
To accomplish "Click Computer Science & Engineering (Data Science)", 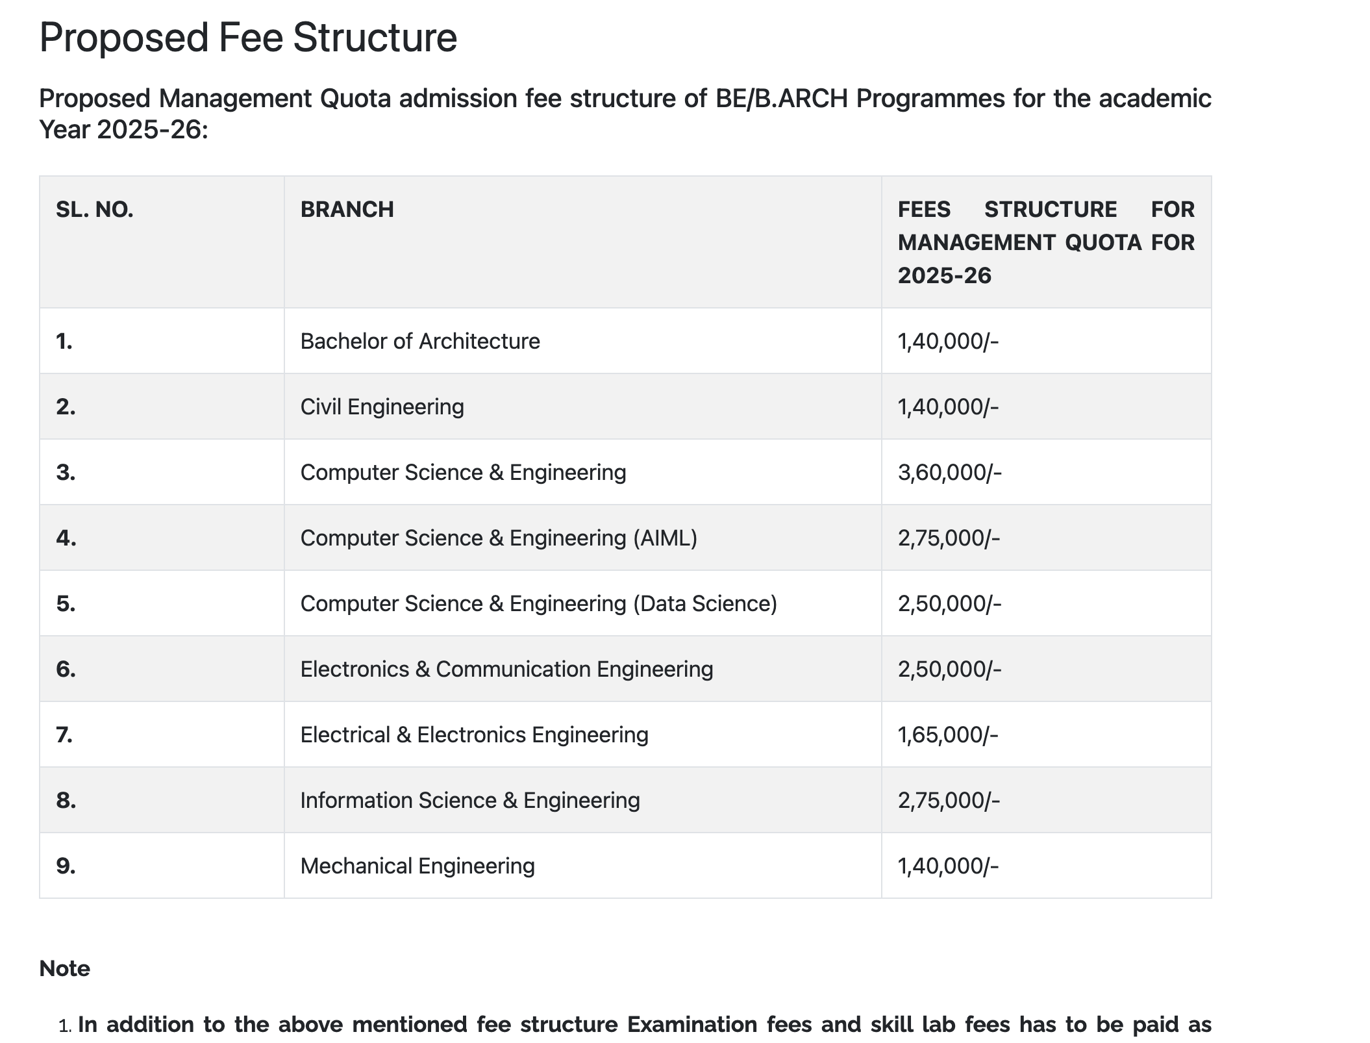I will (538, 603).
